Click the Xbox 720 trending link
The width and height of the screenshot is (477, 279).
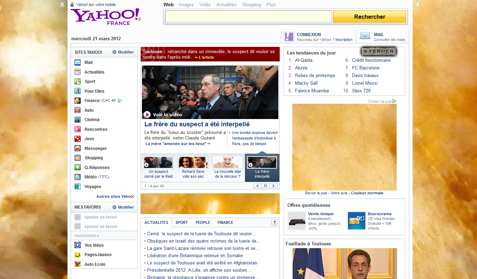[x=361, y=91]
